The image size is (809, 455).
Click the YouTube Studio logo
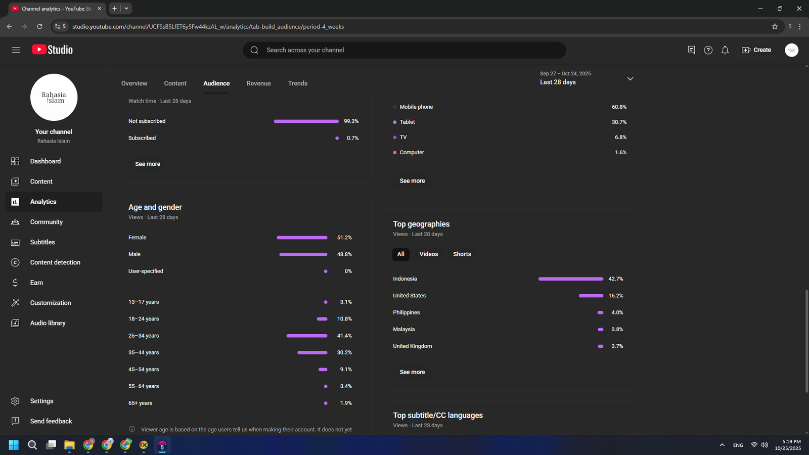(x=53, y=50)
